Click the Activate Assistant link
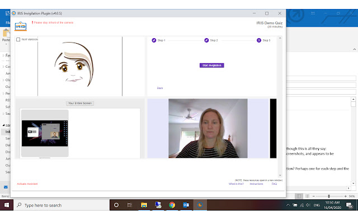 point(27,184)
